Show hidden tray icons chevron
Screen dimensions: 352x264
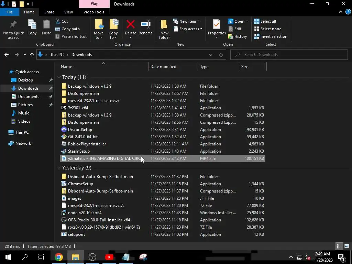point(291,257)
